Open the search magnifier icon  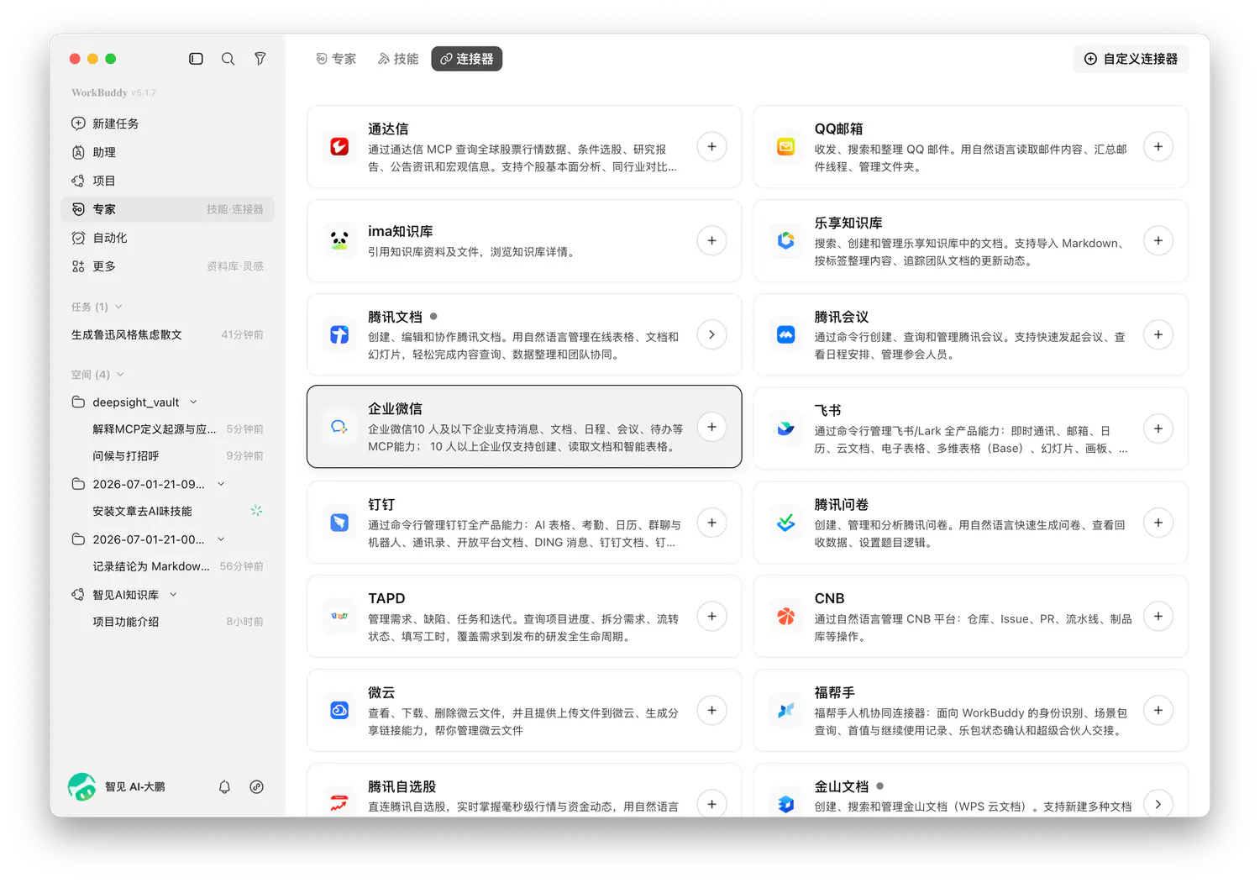(228, 59)
